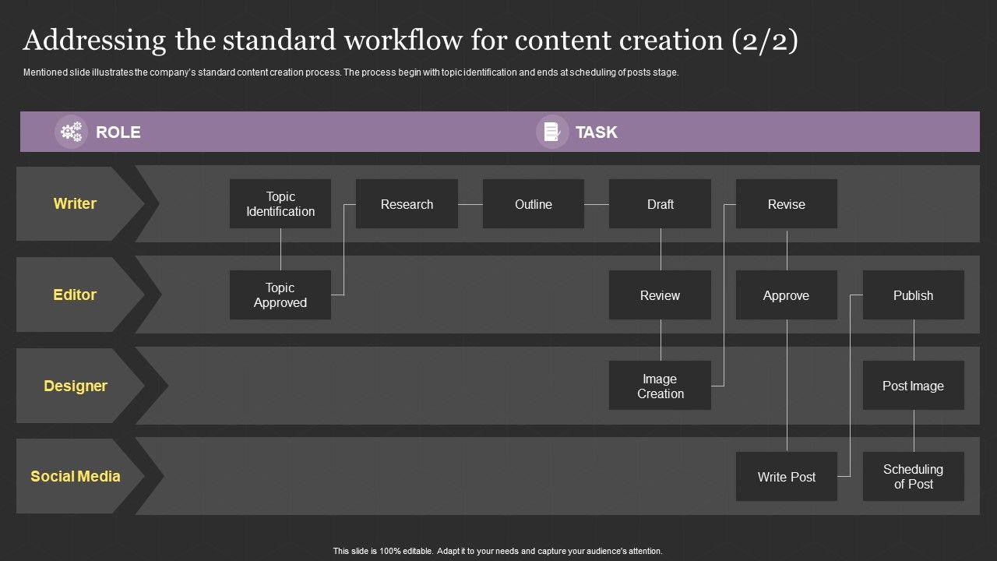Click the Draft task box
Viewport: 997px width, 561px height.
(660, 204)
